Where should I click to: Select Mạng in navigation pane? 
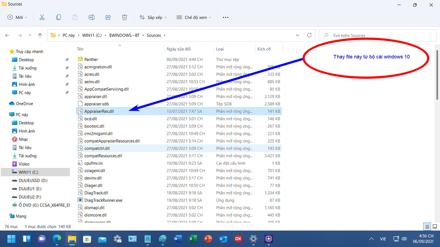coord(21,216)
